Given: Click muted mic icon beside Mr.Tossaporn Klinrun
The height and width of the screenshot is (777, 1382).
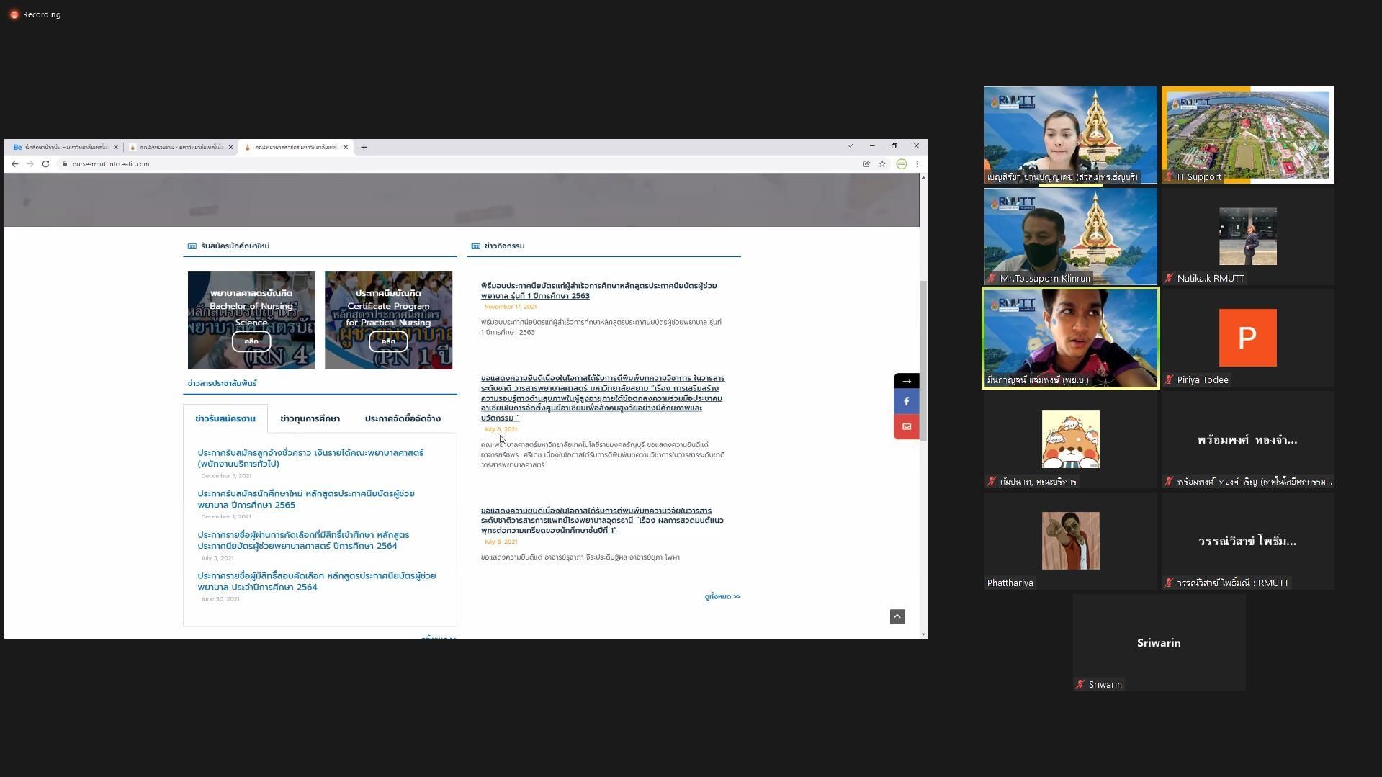Looking at the screenshot, I should 992,279.
